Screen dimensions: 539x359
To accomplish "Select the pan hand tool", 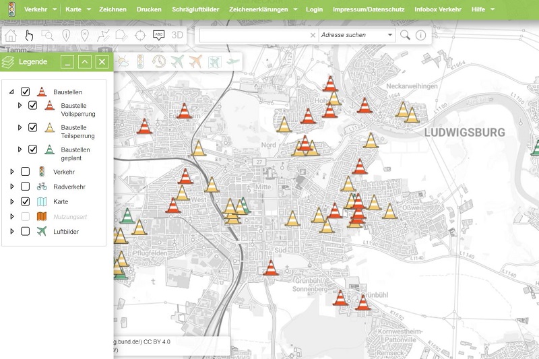I will pyautogui.click(x=29, y=36).
